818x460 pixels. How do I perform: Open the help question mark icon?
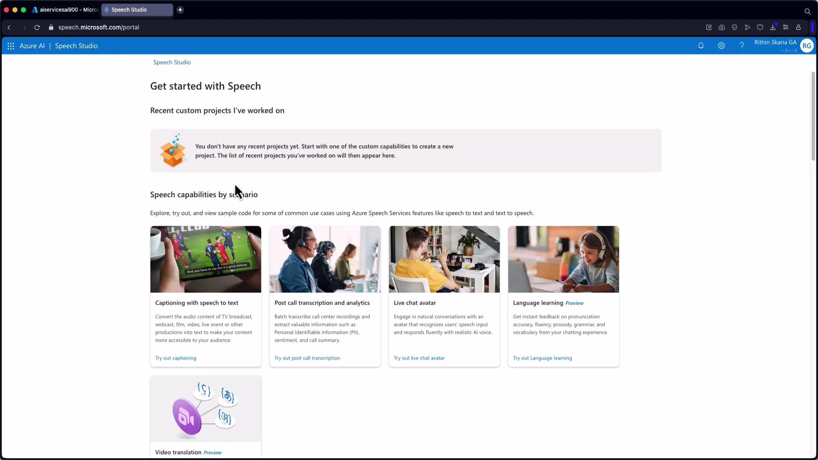point(741,46)
